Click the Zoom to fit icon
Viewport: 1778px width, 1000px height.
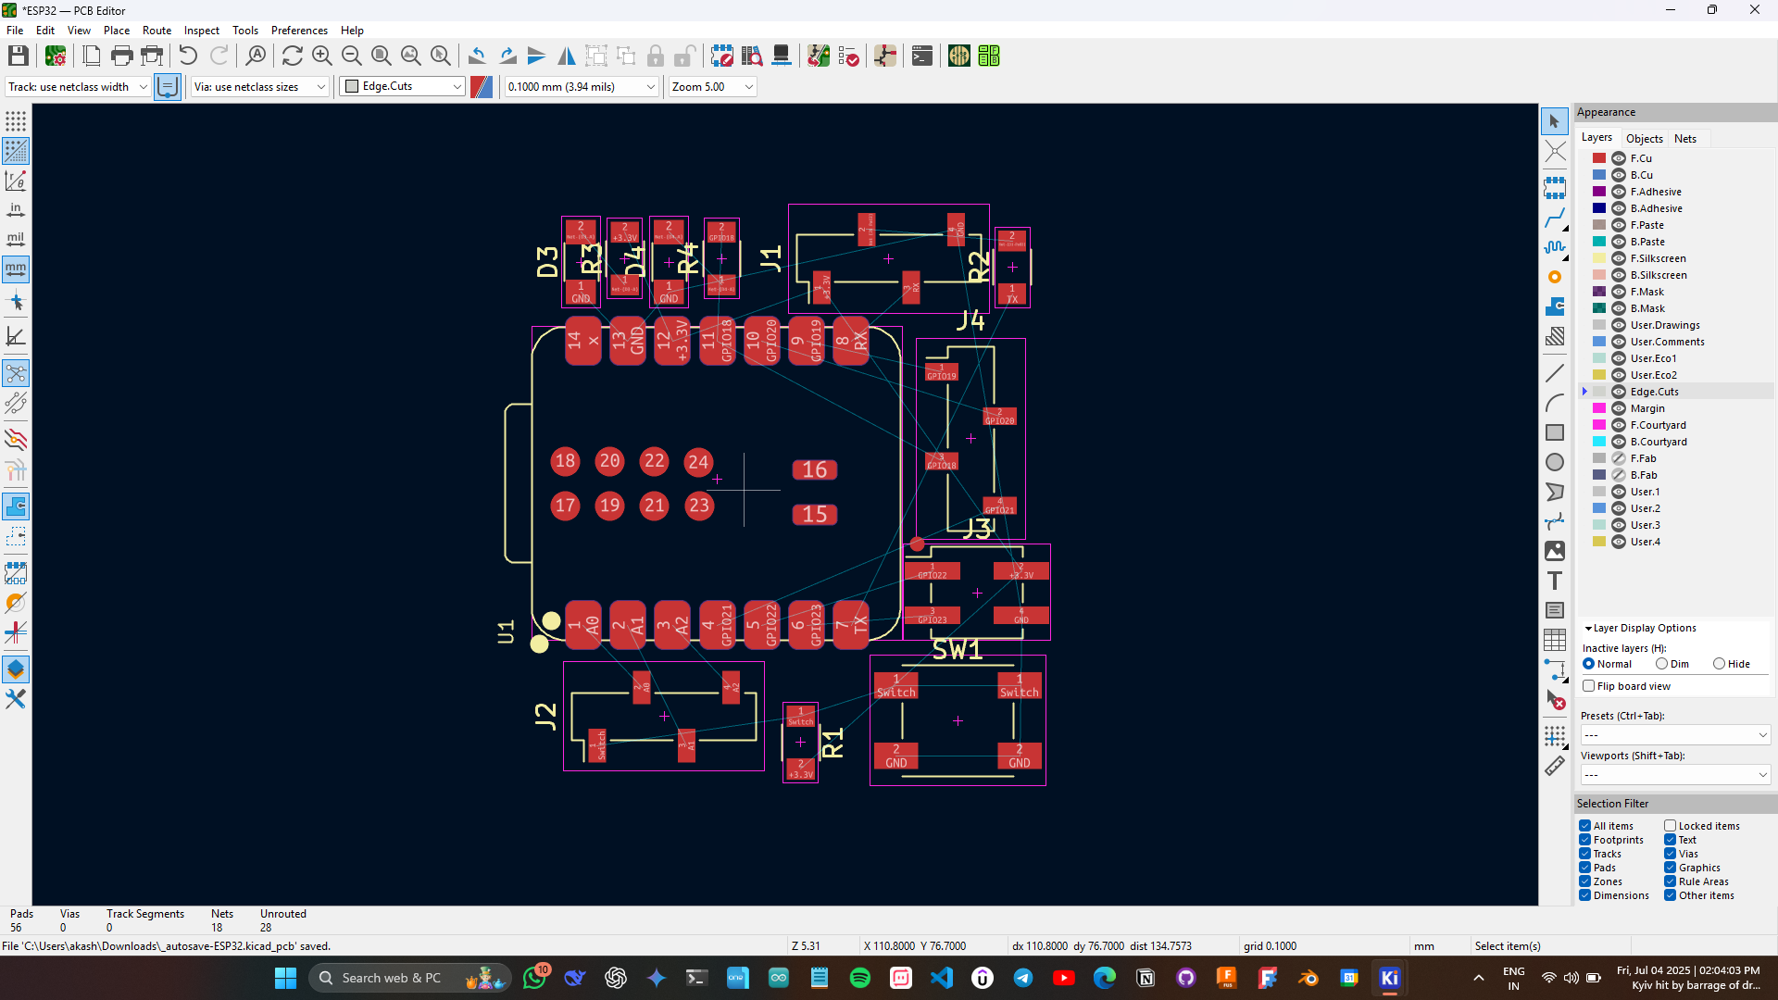(x=381, y=56)
